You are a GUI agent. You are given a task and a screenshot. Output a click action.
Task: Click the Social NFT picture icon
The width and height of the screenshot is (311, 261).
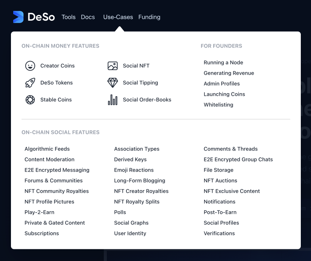[x=112, y=66]
